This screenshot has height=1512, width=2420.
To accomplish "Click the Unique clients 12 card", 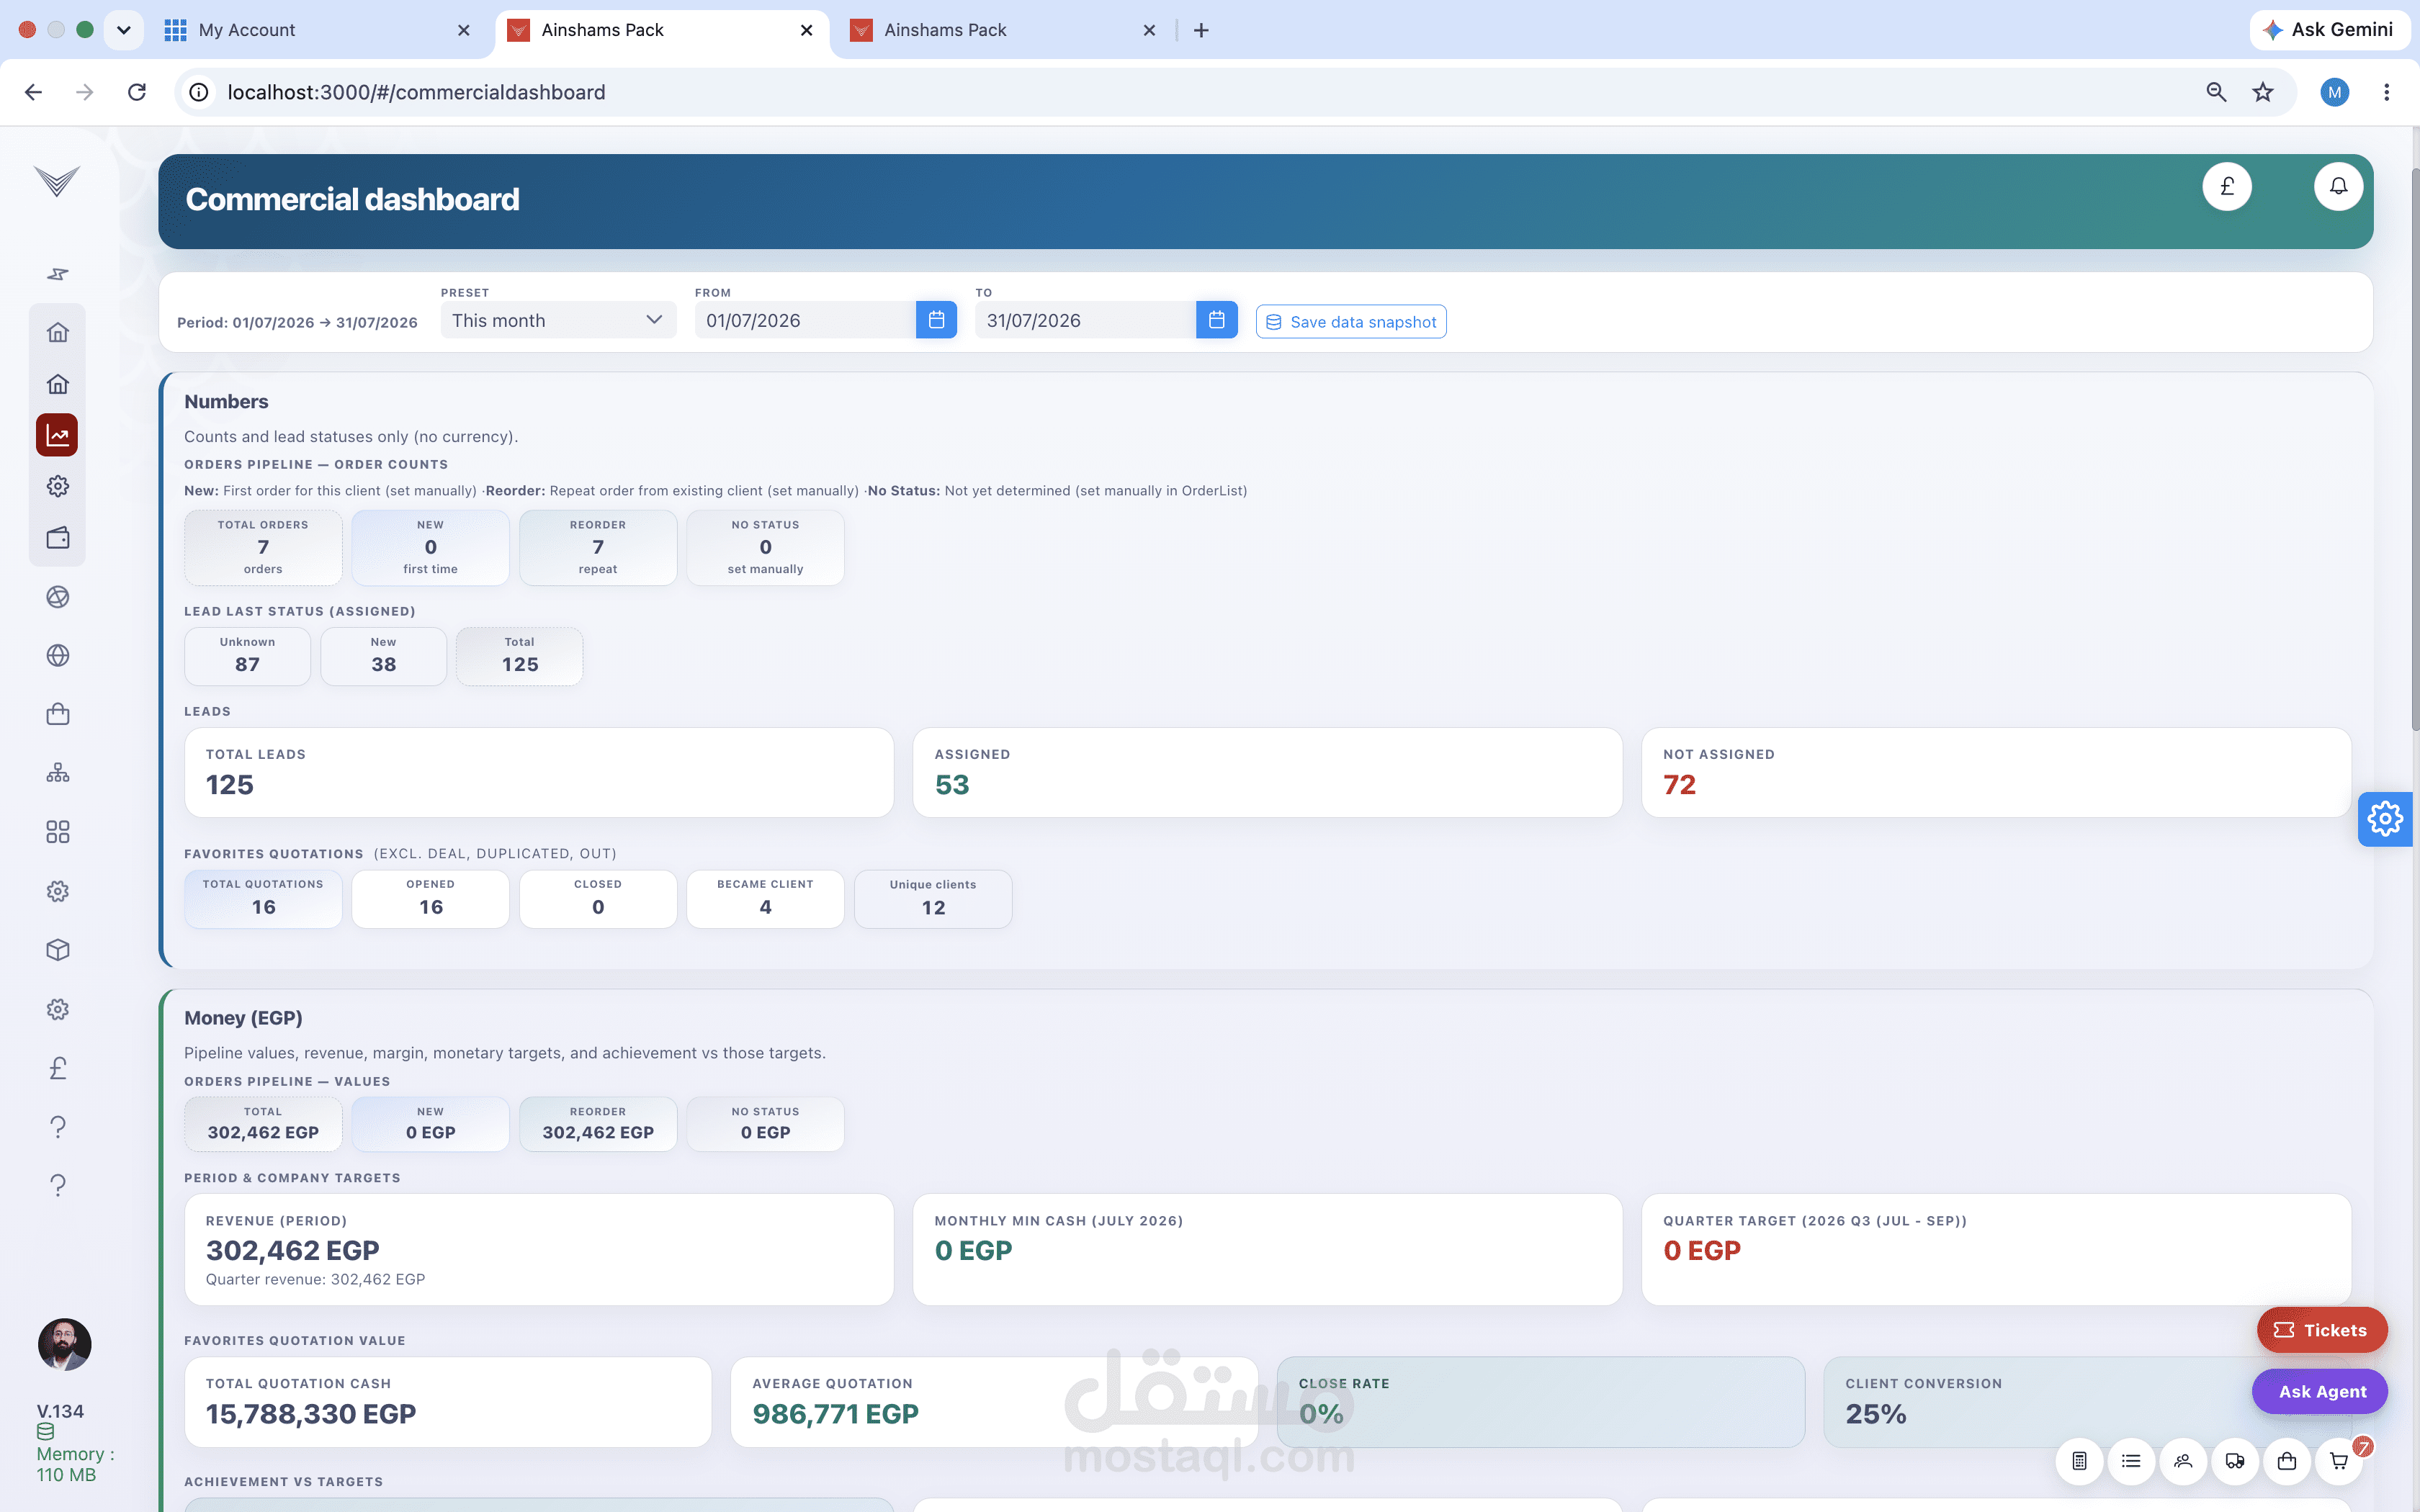I will pos(933,899).
